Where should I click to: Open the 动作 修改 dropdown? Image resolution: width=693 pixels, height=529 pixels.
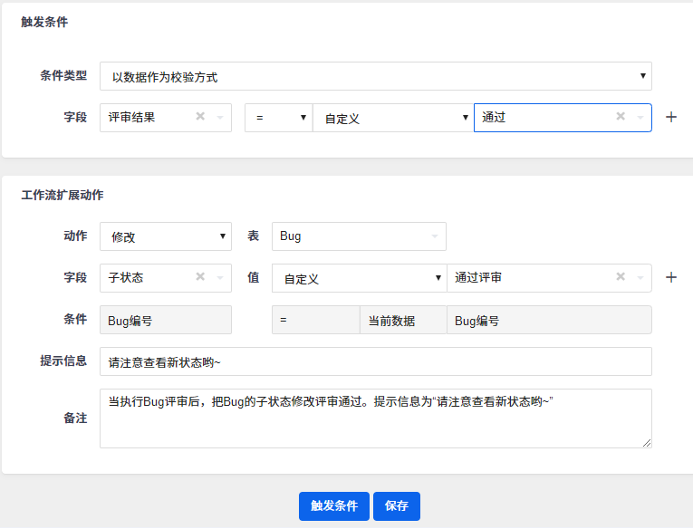pyautogui.click(x=165, y=236)
